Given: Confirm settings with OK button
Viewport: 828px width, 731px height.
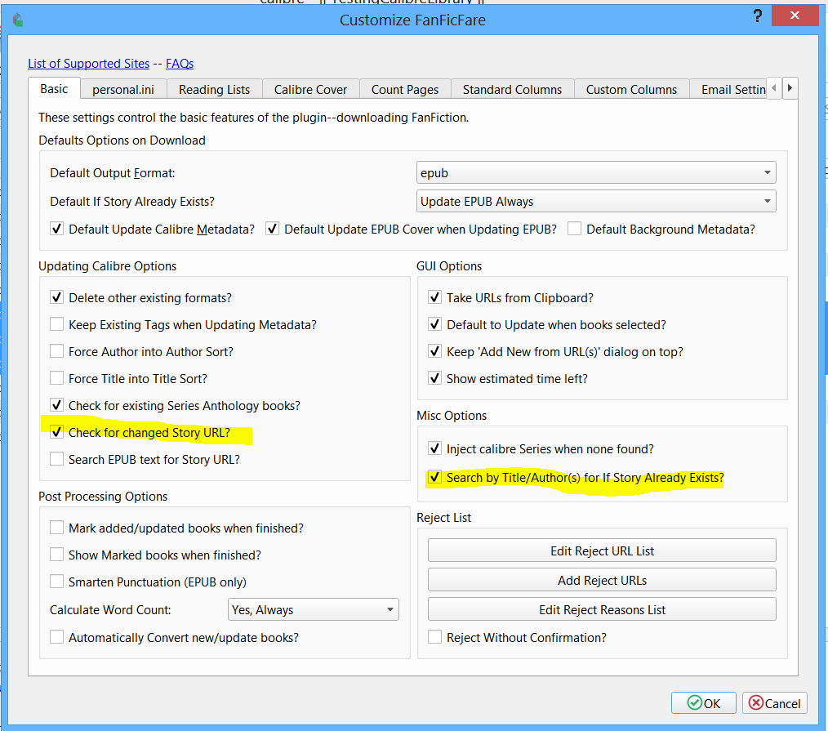Looking at the screenshot, I should click(703, 703).
